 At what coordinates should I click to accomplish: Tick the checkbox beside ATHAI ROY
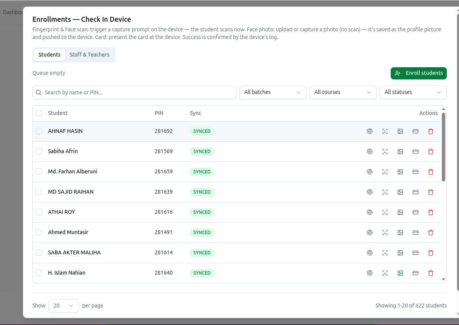coord(39,212)
